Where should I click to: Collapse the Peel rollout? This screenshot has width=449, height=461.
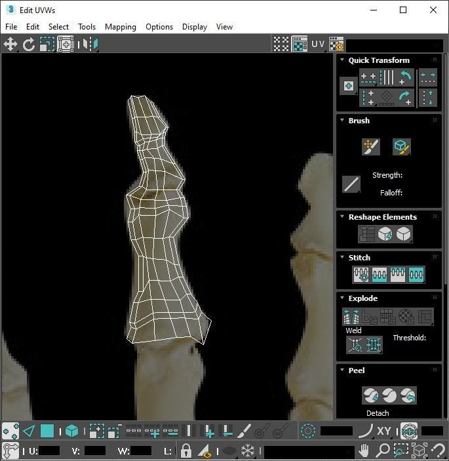(342, 370)
